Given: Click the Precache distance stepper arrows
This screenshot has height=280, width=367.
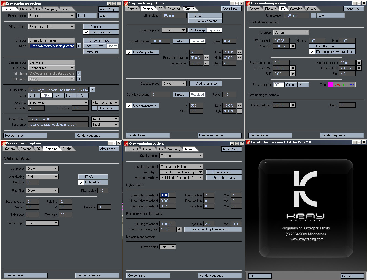Looking at the screenshot, I should pyautogui.click(x=206, y=58).
